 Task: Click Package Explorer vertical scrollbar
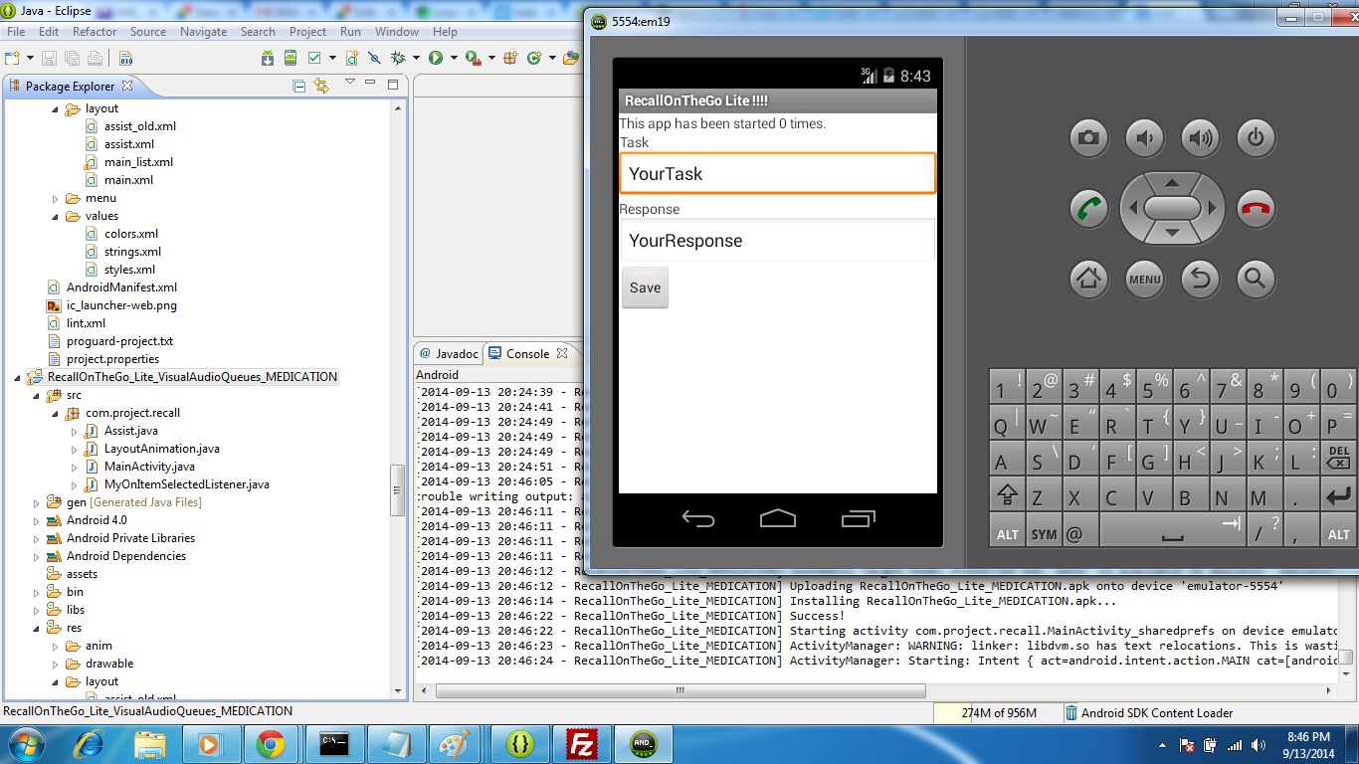point(398,489)
